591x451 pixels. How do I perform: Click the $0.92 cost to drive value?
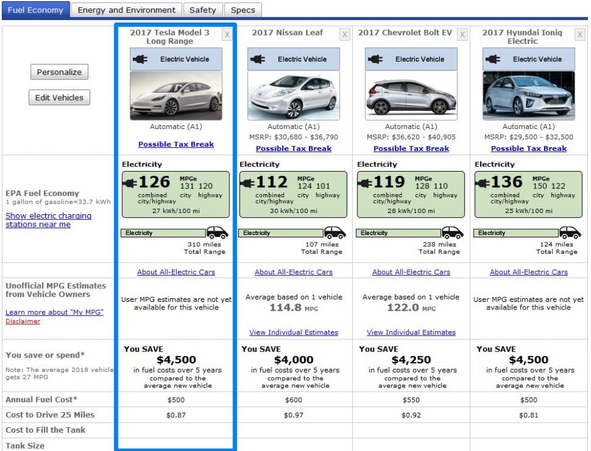[411, 415]
